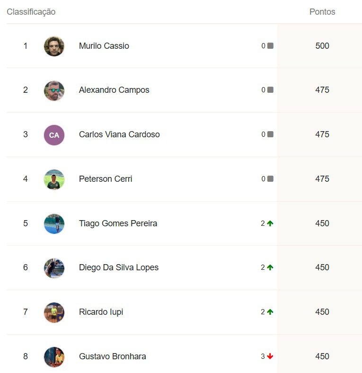Viewport: 362px width, 373px height.
Task: Select Gustavo Bronhara's avatar image
Action: pyautogui.click(x=54, y=357)
